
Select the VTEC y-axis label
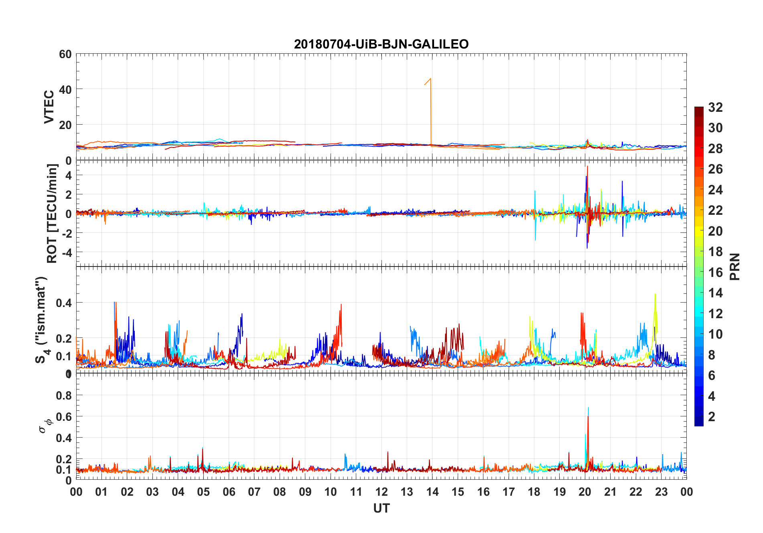click(49, 107)
